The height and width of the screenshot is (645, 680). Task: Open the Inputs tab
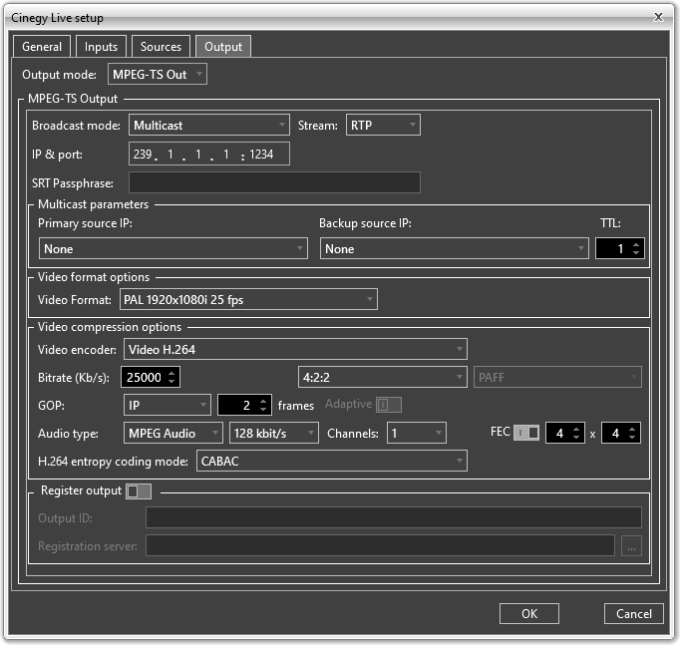click(101, 47)
